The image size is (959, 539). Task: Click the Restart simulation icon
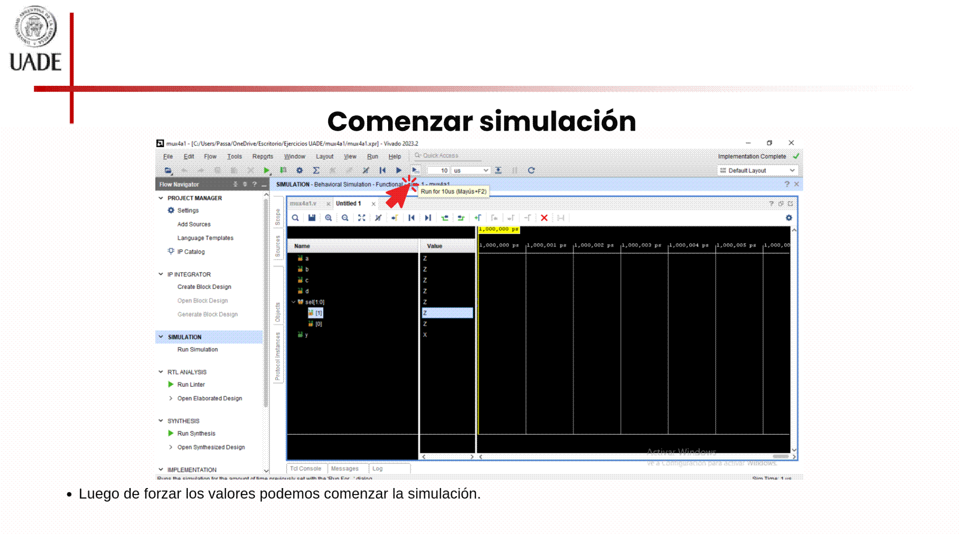point(382,170)
